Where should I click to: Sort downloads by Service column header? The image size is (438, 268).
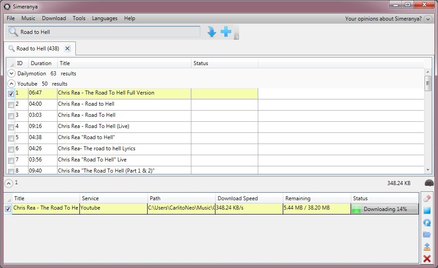[x=113, y=198]
